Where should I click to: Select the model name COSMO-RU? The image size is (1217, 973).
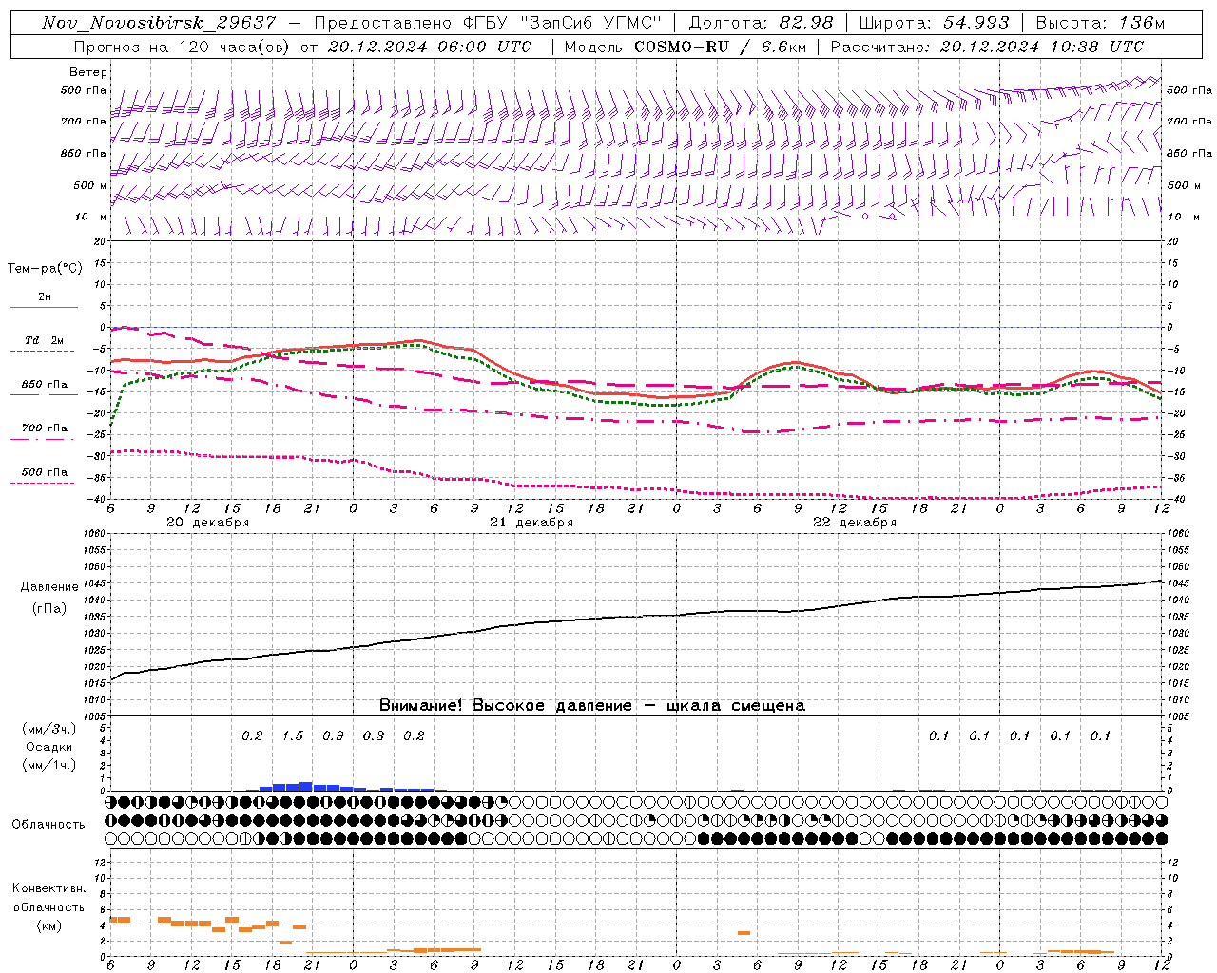click(x=682, y=47)
